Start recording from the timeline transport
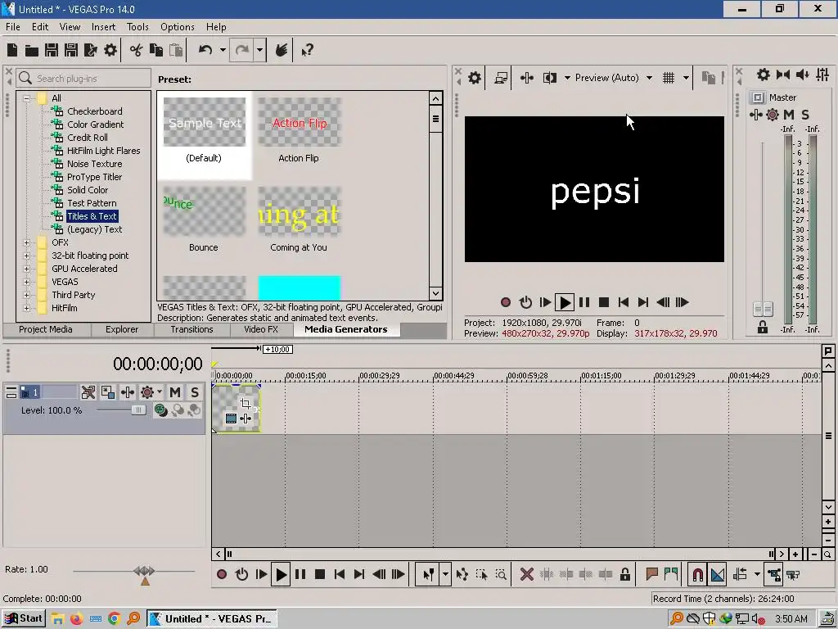 222,574
